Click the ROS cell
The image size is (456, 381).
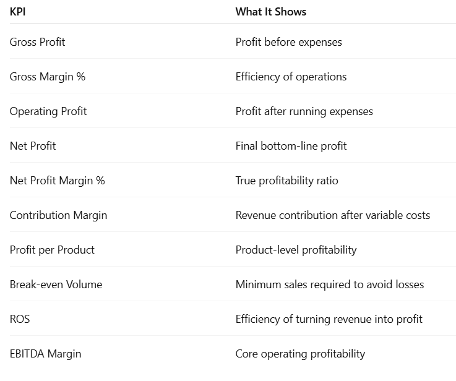coord(20,319)
